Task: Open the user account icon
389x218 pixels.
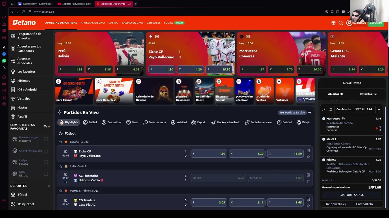Action: [349, 23]
